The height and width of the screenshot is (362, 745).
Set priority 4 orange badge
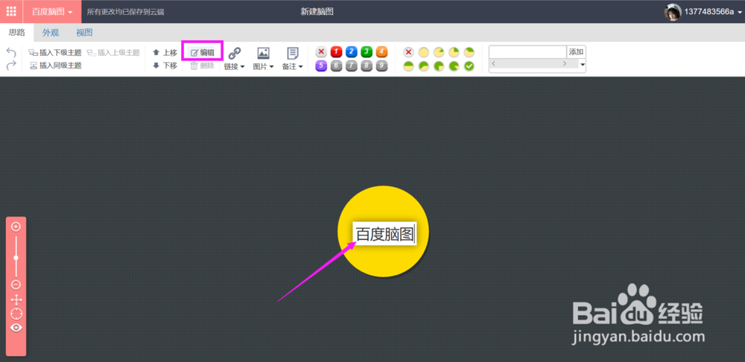(x=382, y=52)
